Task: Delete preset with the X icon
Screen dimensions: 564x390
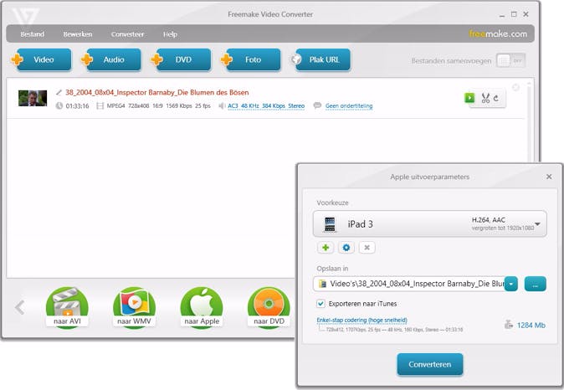Action: point(367,248)
